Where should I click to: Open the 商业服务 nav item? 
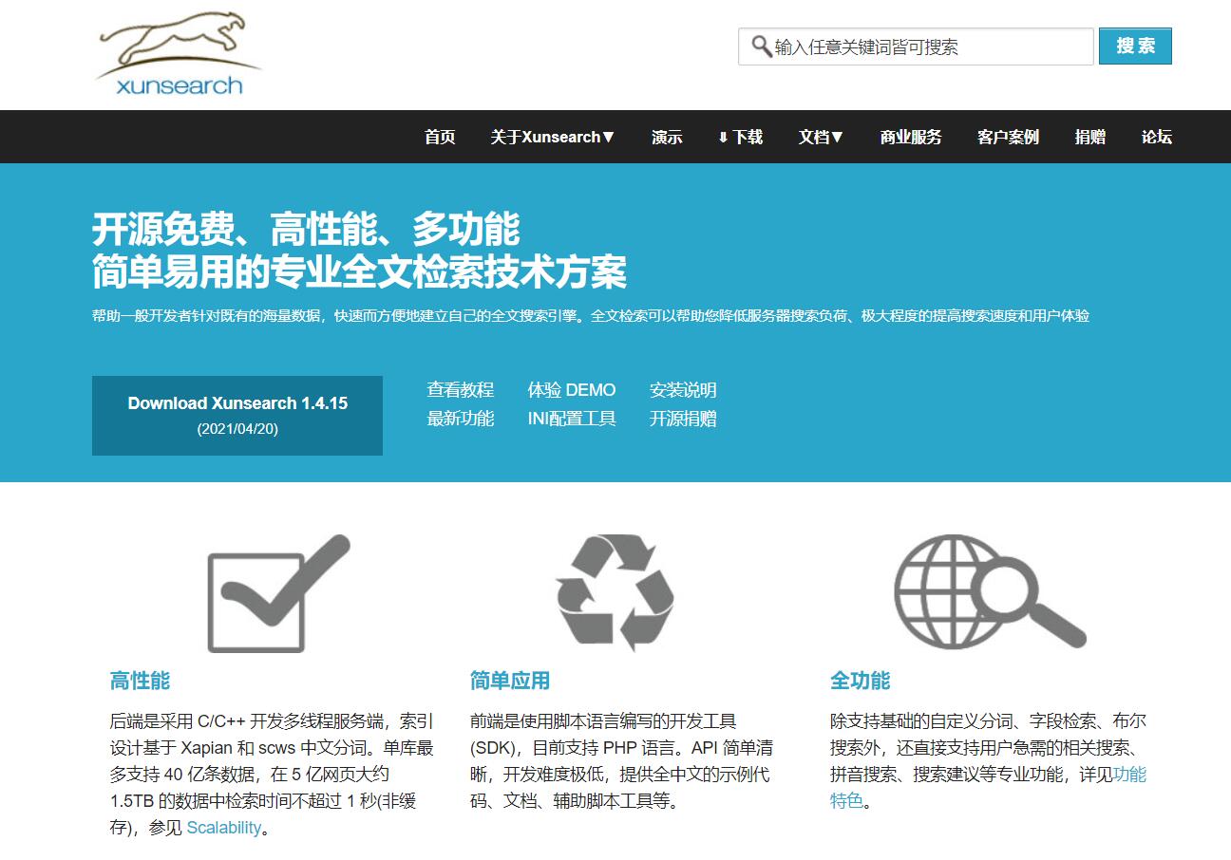(911, 137)
